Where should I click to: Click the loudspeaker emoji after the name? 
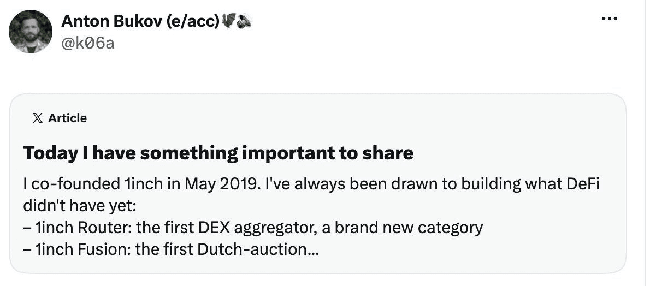244,21
